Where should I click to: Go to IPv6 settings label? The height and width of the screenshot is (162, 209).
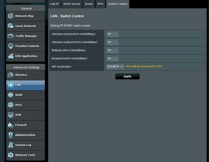click(18, 105)
